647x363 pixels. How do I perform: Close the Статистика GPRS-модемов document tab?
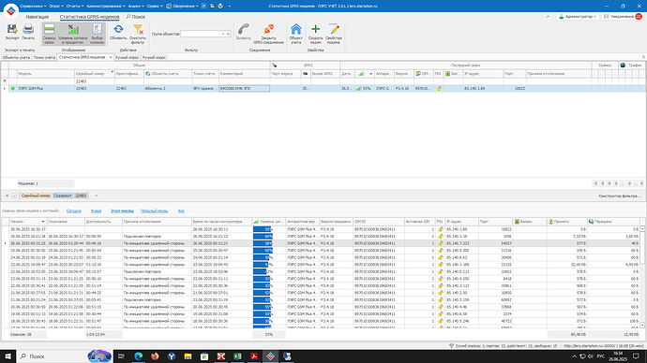click(111, 57)
